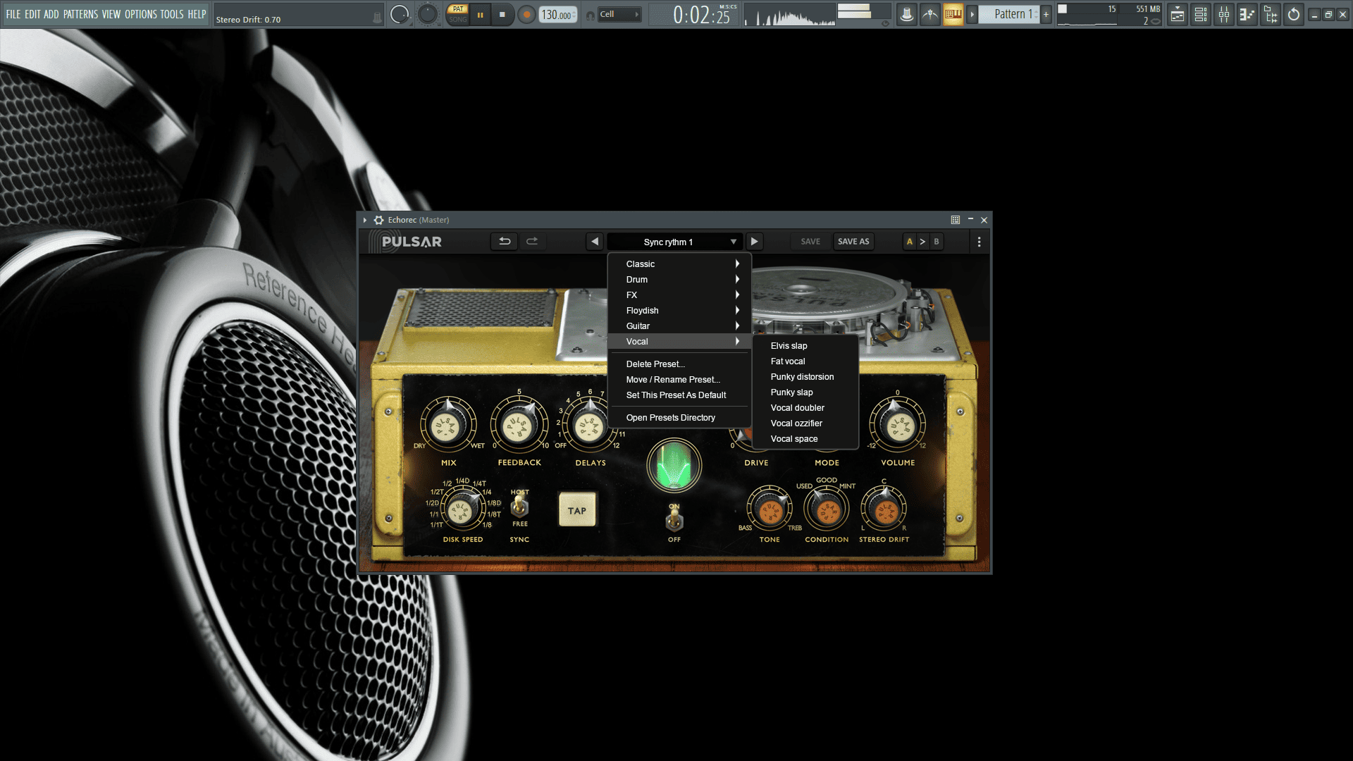Image resolution: width=1353 pixels, height=761 pixels.
Task: Expand the pattern arrow left of Pattern 1
Action: [972, 14]
